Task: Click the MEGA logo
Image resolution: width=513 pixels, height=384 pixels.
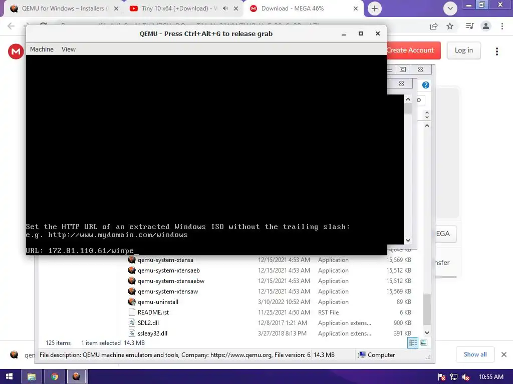Action: coord(16,51)
